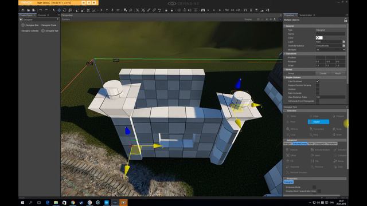Image resolution: width=367 pixels, height=206 pixels.
Task: Activate the Rotate tool in the toolbar
Action: point(65,10)
